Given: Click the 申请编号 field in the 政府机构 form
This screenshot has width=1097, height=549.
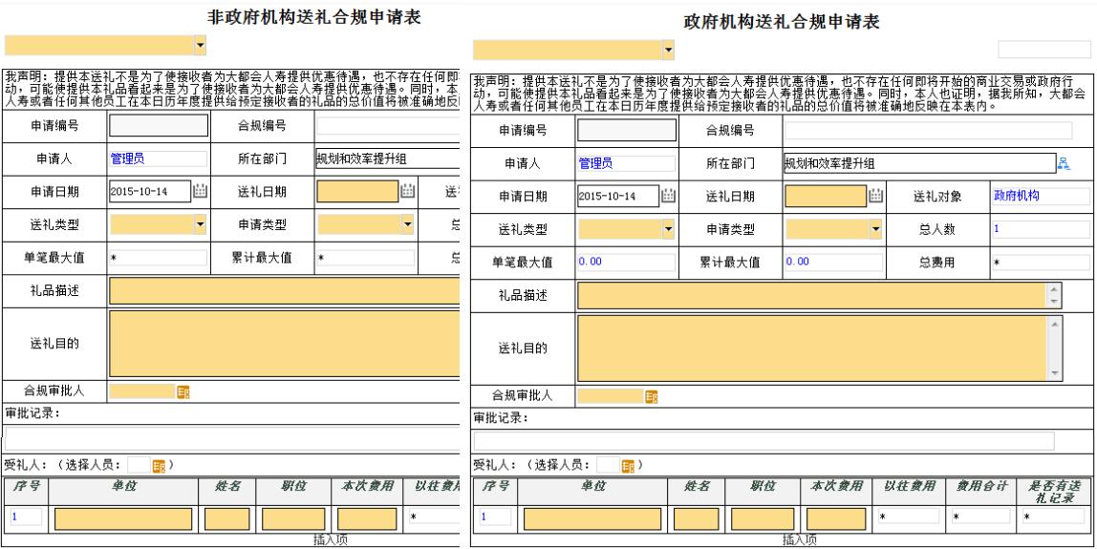Looking at the screenshot, I should tap(627, 131).
